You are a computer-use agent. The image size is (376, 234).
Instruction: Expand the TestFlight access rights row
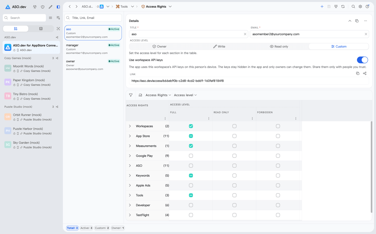pos(130,215)
